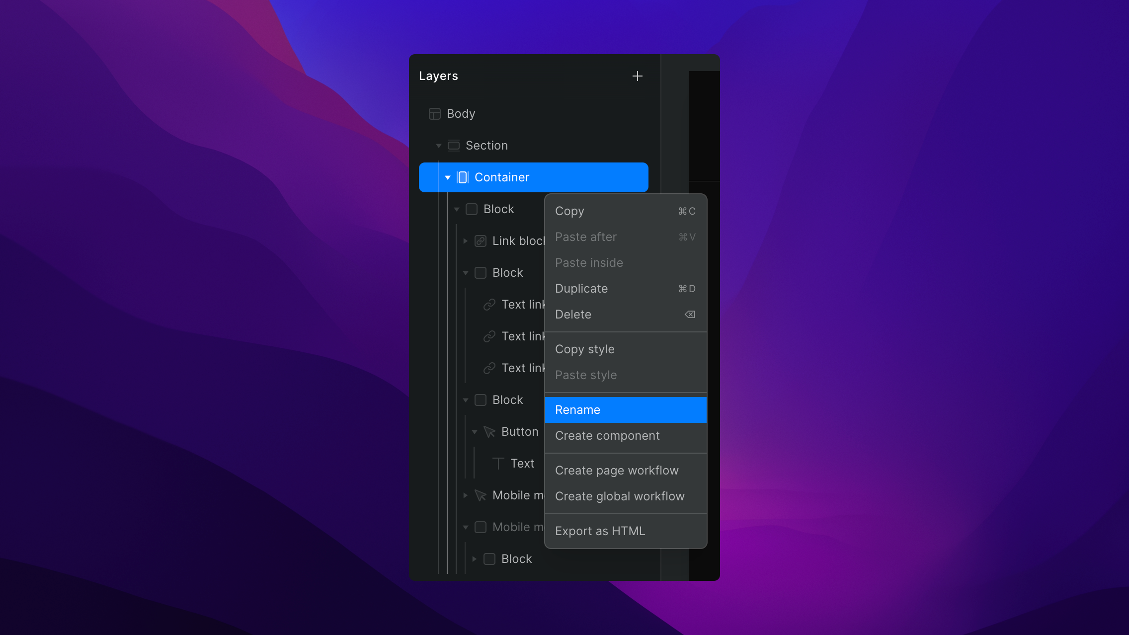Collapse the first Block under Container
This screenshot has height=635, width=1129.
tap(457, 209)
